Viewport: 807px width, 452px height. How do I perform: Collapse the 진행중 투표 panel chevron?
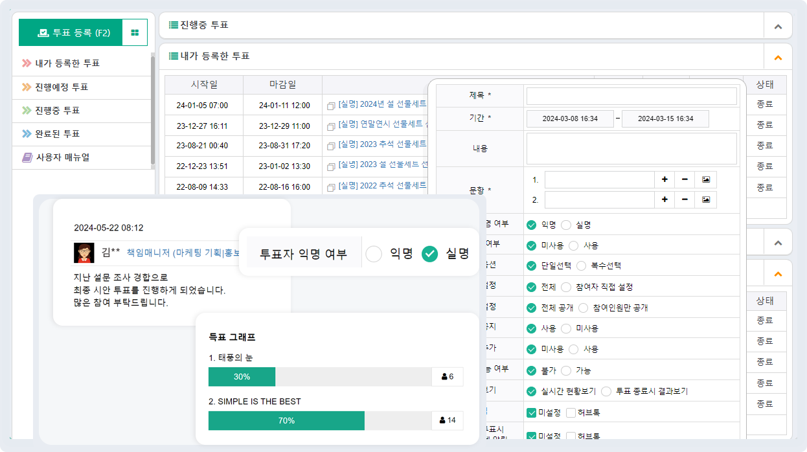pyautogui.click(x=778, y=25)
